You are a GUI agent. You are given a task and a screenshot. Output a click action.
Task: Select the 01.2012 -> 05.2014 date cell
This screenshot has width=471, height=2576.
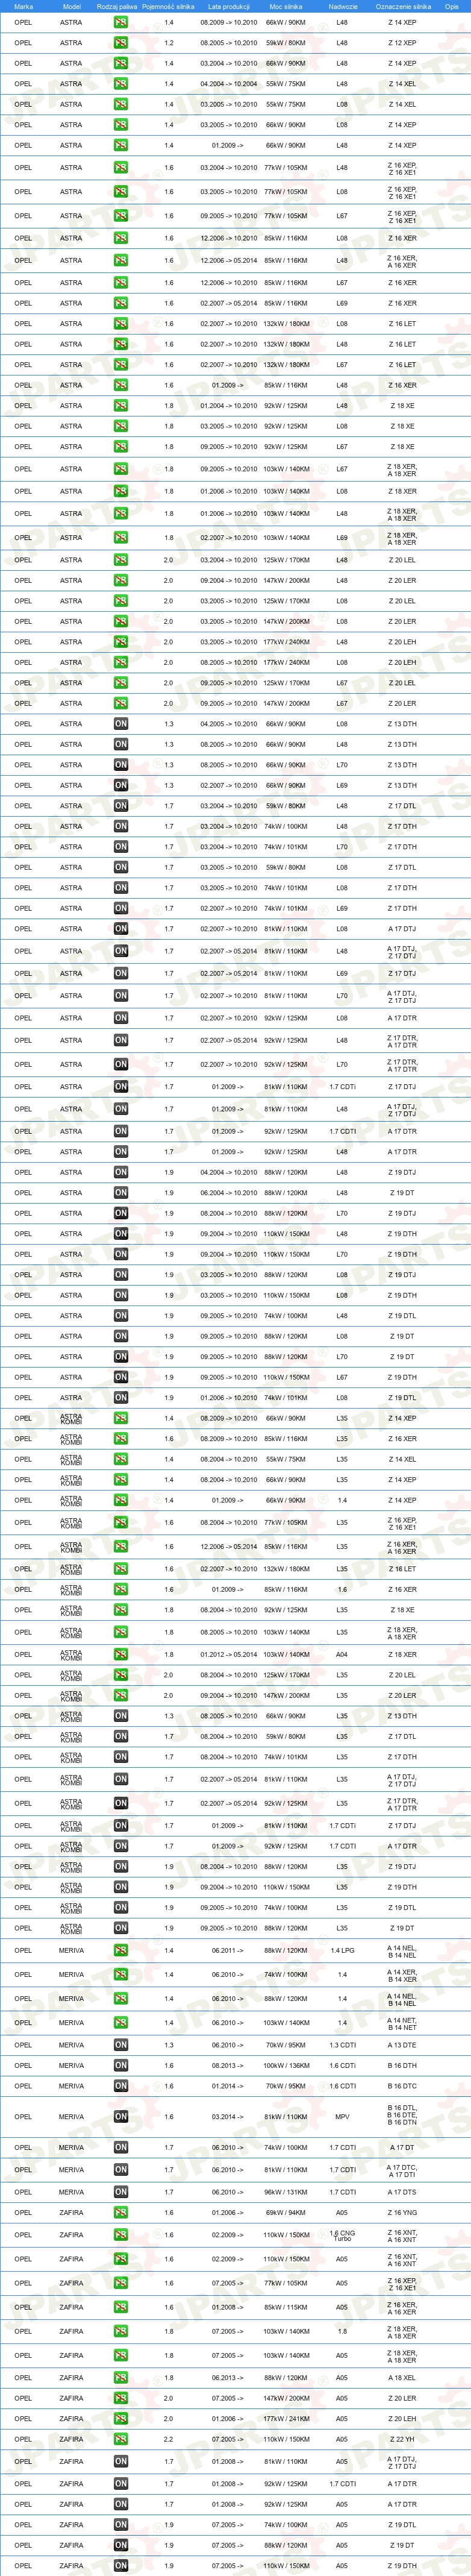coord(228,1654)
